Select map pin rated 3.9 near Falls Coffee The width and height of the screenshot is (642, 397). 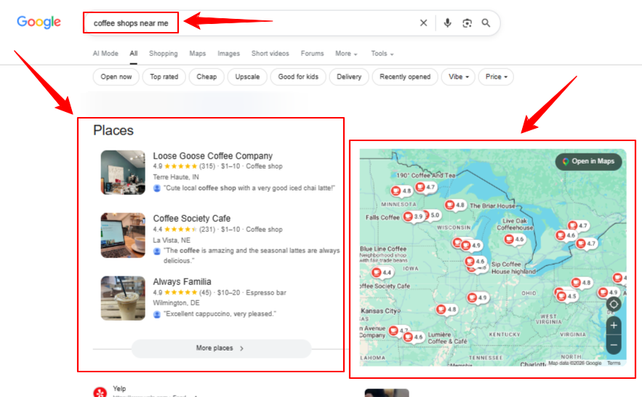point(413,216)
